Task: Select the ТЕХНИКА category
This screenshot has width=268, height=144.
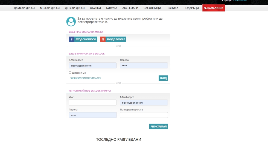Action: point(172,8)
